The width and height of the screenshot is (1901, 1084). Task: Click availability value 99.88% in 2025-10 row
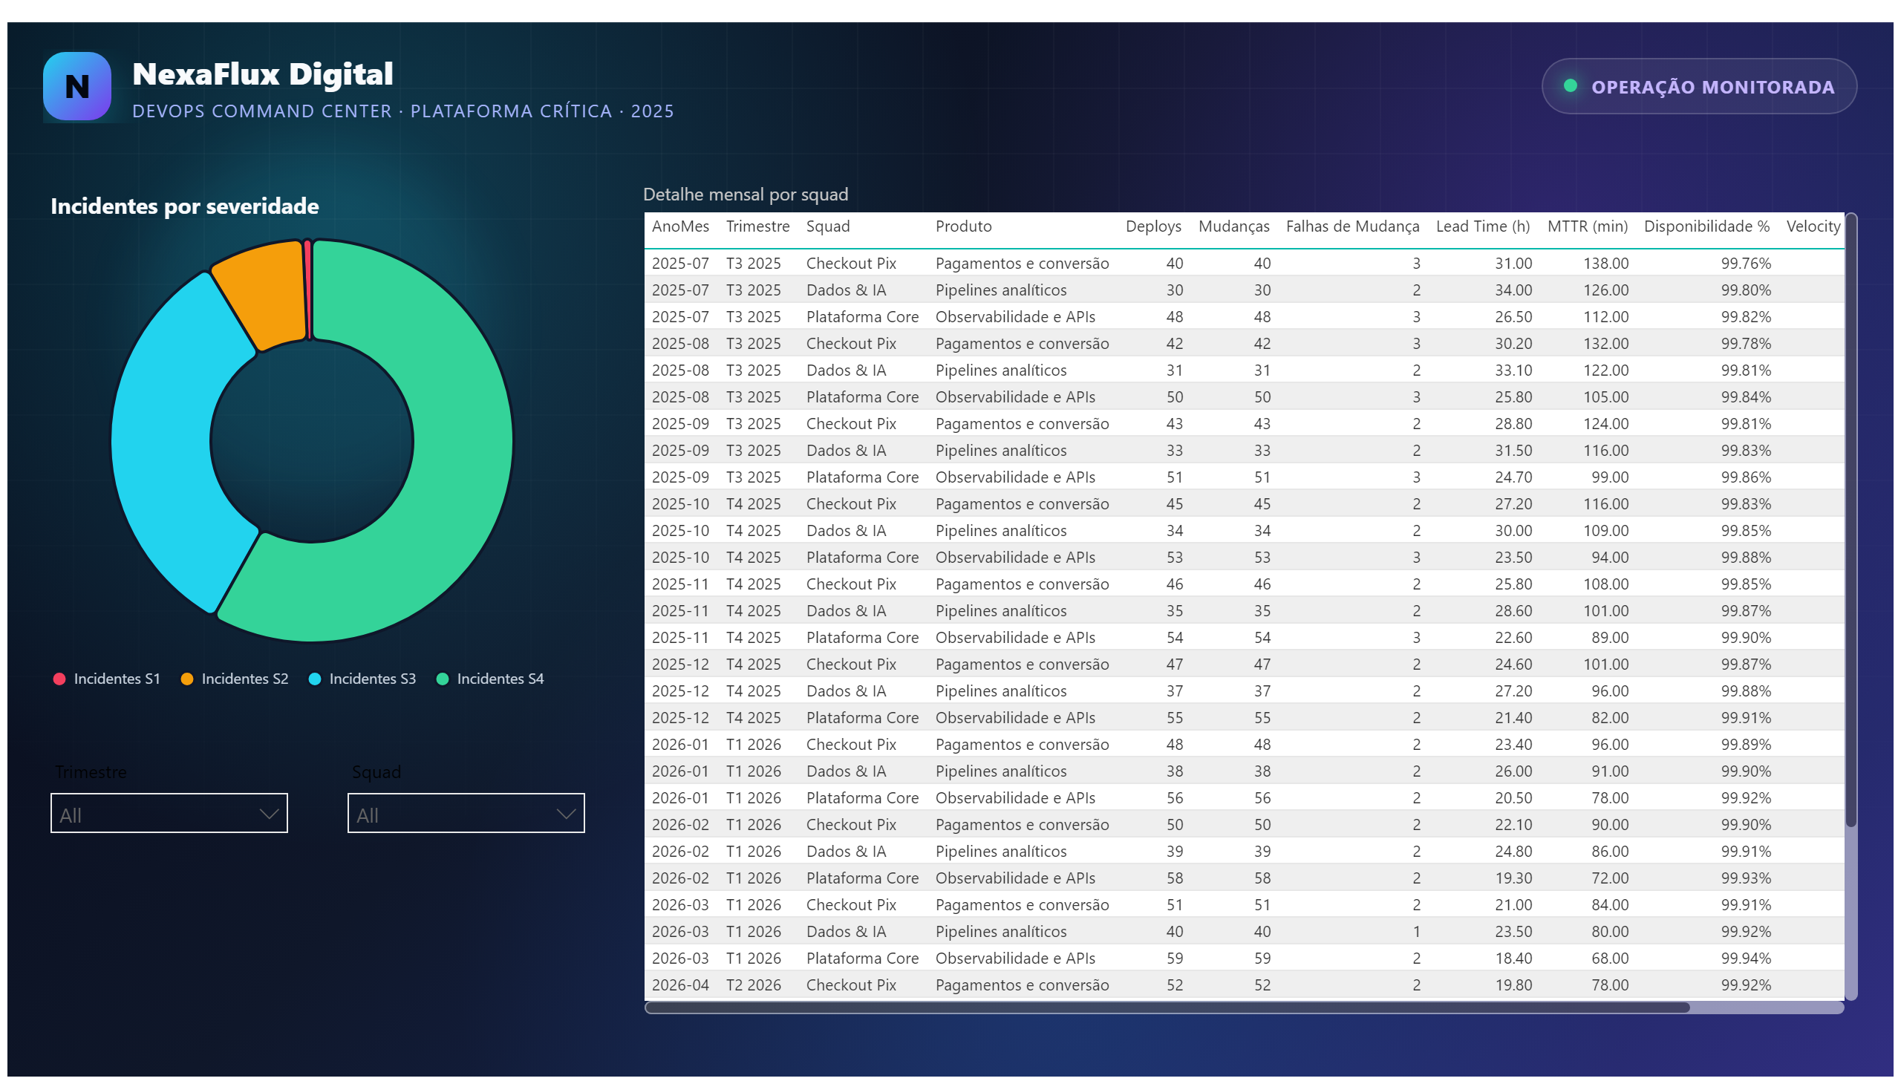tap(1745, 558)
